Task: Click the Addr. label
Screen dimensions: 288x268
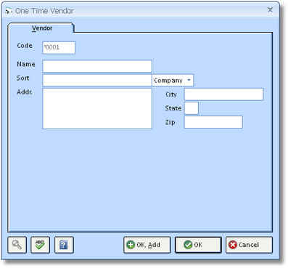Action: [25, 92]
